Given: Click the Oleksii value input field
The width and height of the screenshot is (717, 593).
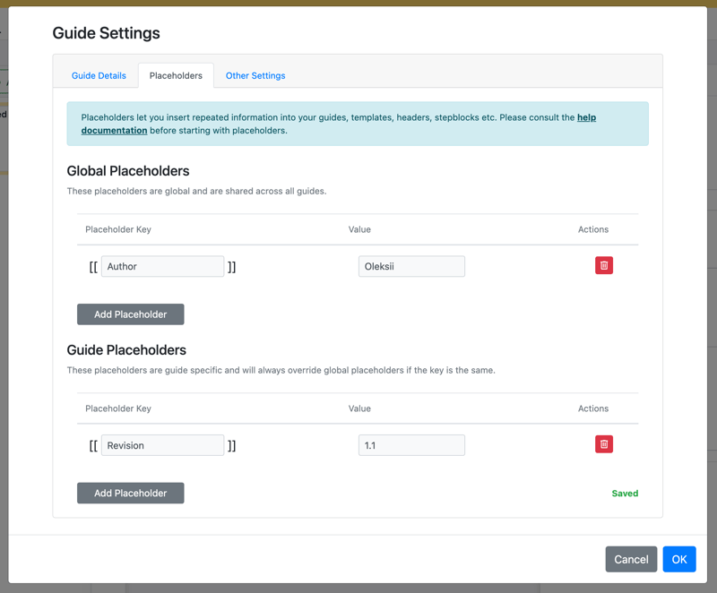Looking at the screenshot, I should 411,266.
